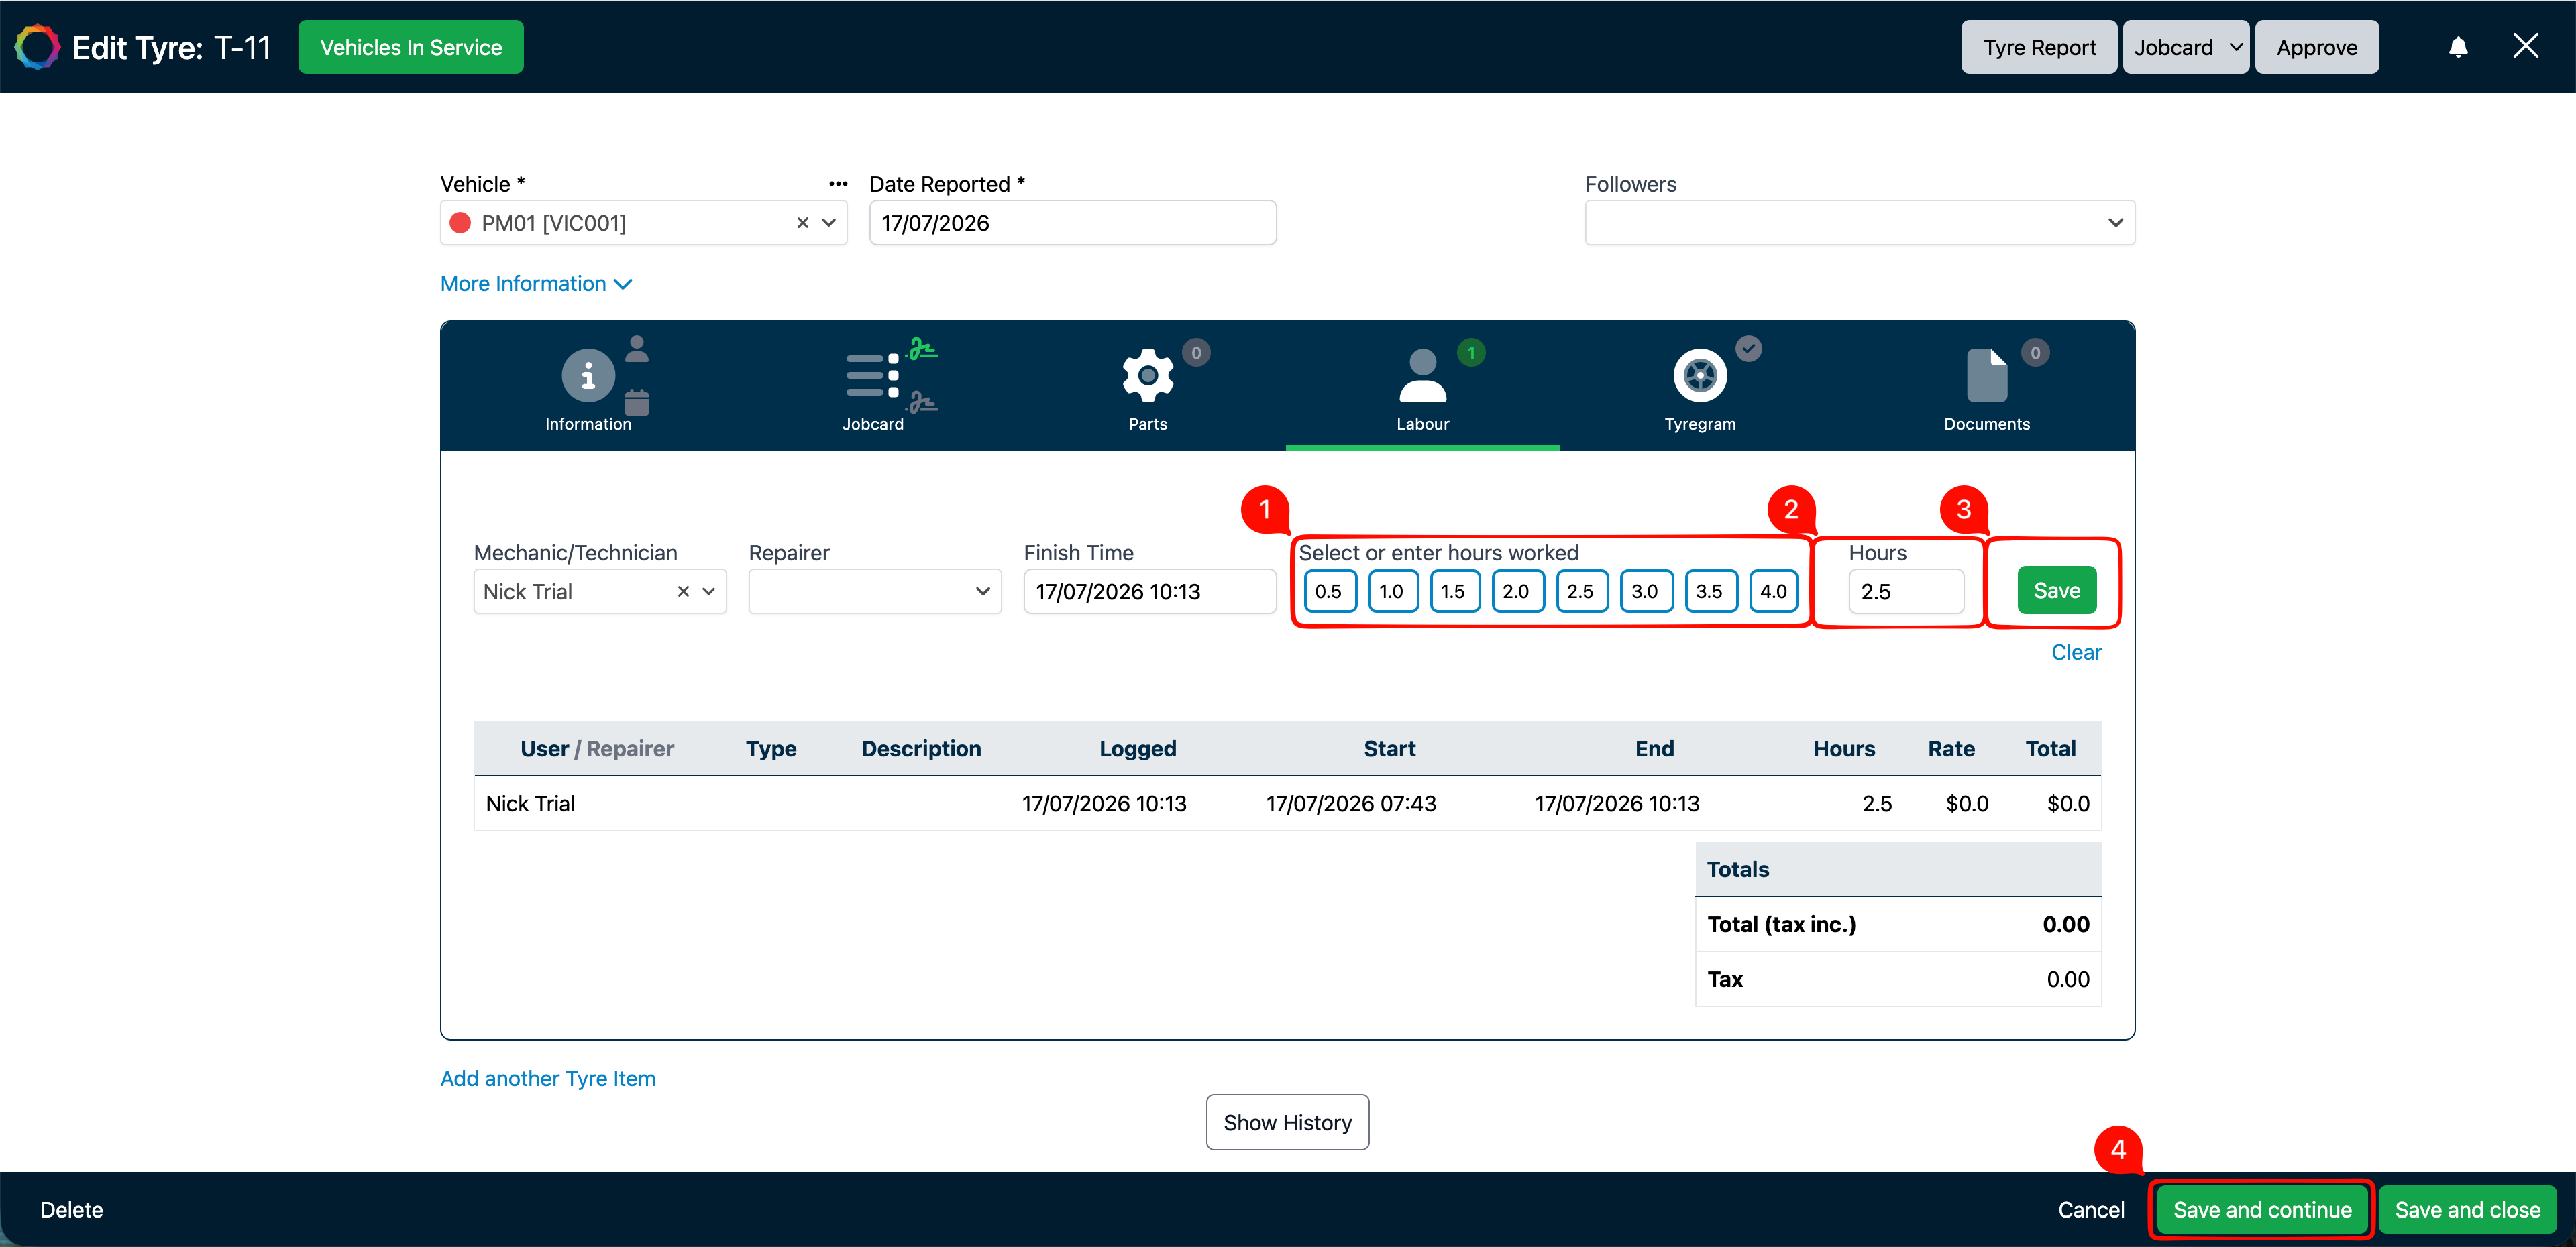Open the Parts gear icon
This screenshot has height=1247, width=2576.
coord(1147,375)
